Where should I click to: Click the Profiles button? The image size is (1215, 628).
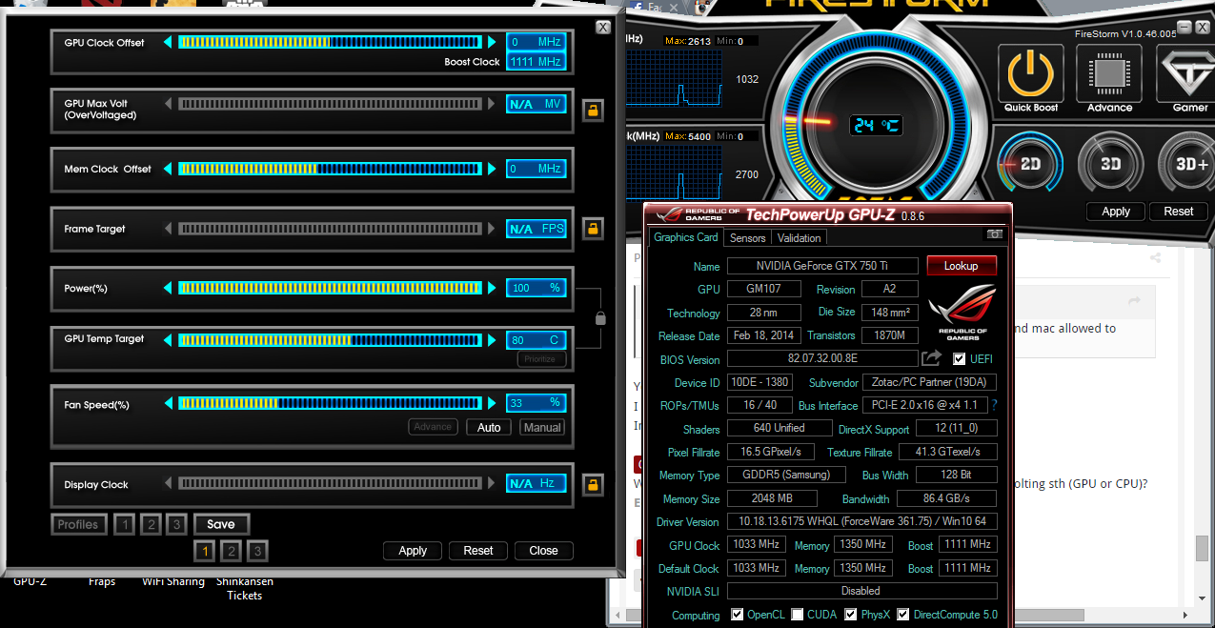(78, 524)
